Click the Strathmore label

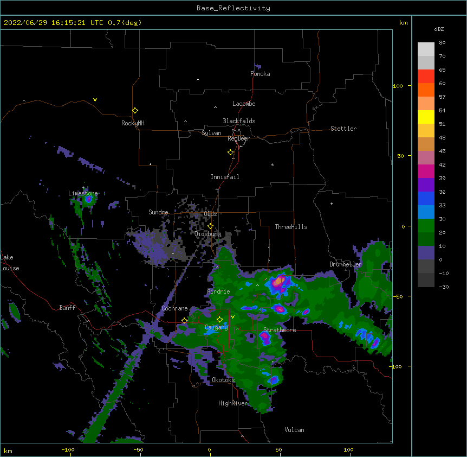tap(280, 330)
